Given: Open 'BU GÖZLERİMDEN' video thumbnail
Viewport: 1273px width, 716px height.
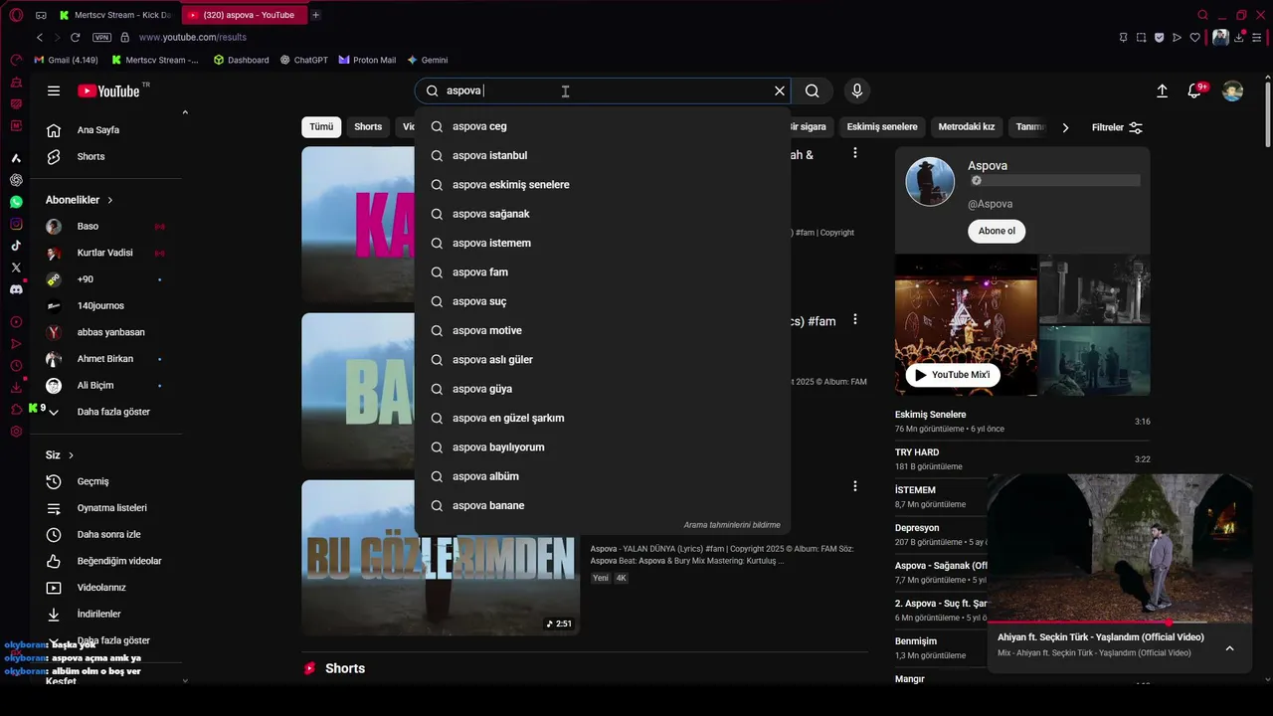Looking at the screenshot, I should click(x=441, y=558).
